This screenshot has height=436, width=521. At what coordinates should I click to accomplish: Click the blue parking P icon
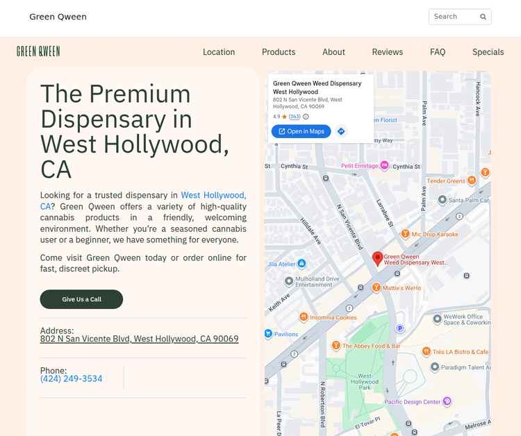[400, 328]
